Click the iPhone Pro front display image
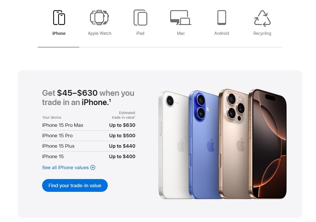This screenshot has width=316, height=222. [268, 144]
